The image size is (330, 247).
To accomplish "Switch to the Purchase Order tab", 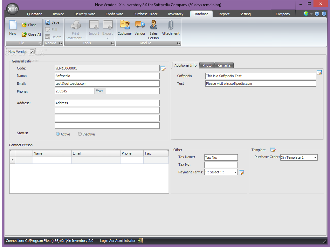I will (145, 14).
